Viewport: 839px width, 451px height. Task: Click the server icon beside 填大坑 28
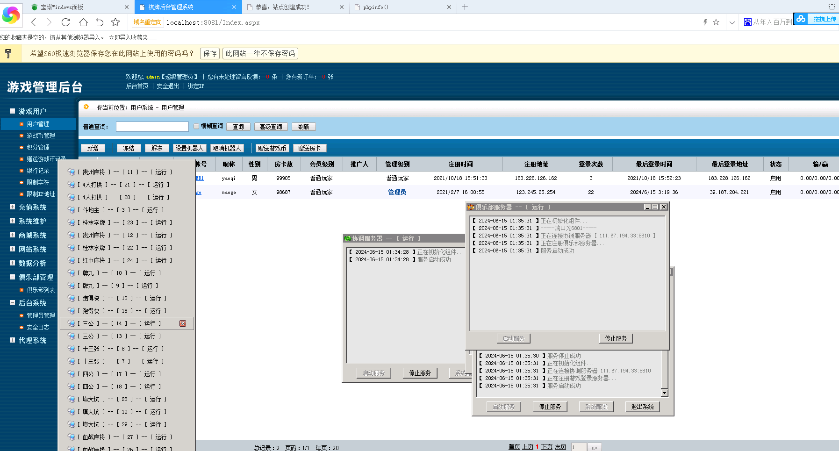tap(71, 399)
